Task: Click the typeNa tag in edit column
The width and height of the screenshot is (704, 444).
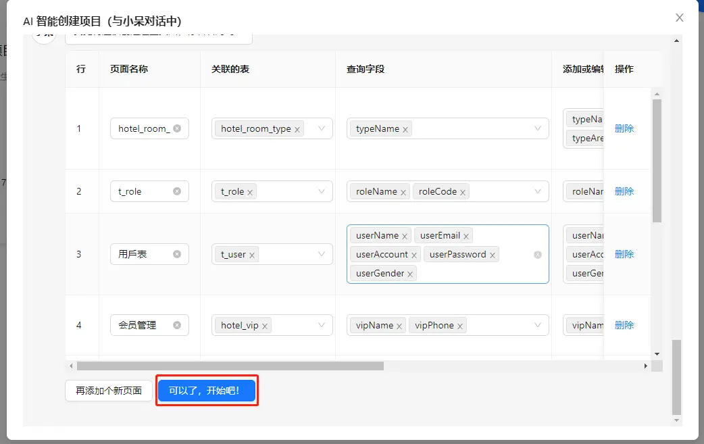Action: (x=586, y=120)
